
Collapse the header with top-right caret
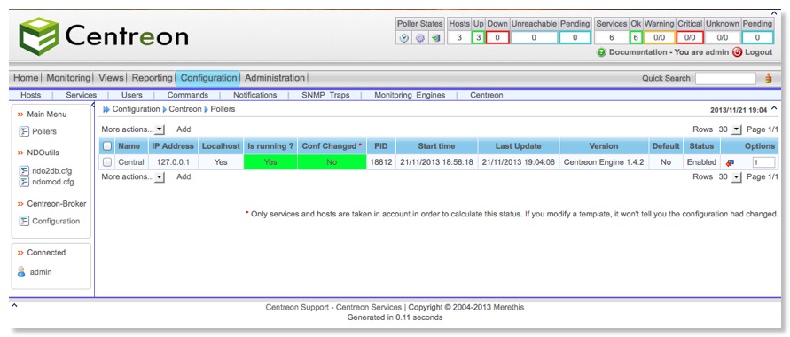point(774,13)
